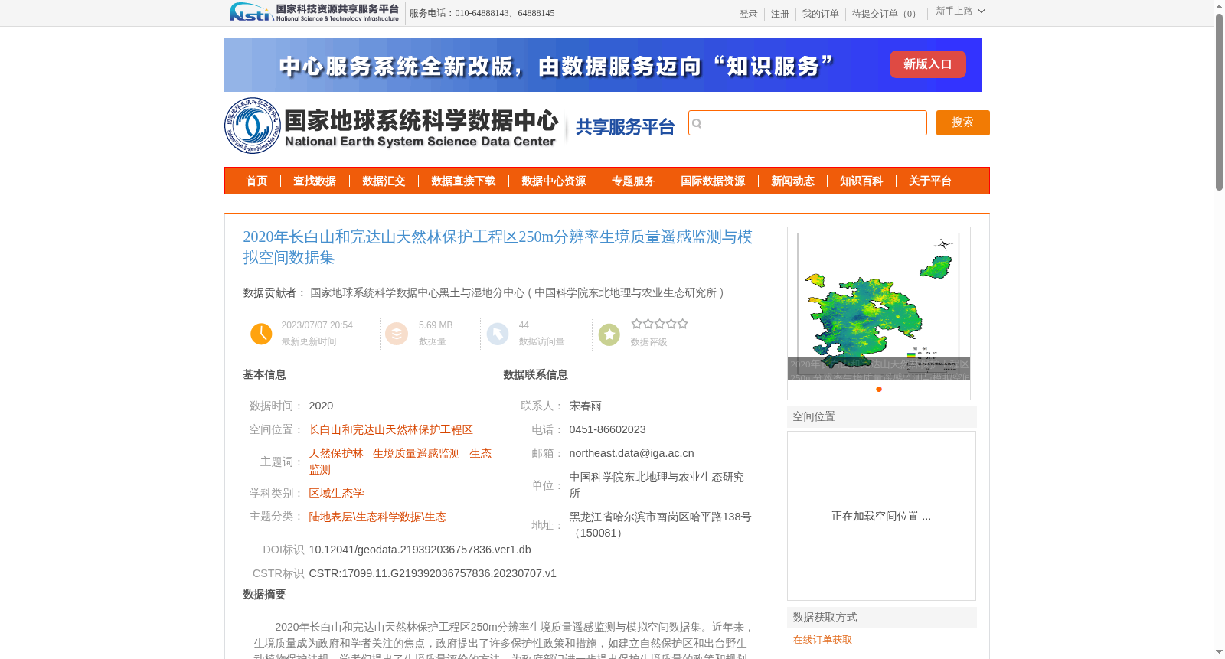Open 数据中心资源 menu item
The height and width of the screenshot is (659, 1225).
point(554,181)
